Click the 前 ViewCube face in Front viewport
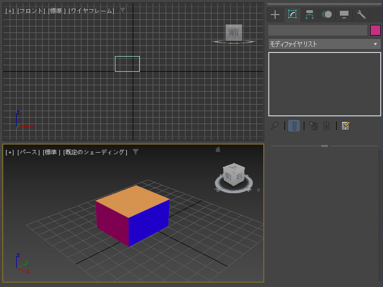Image resolution: width=383 pixels, height=287 pixels. [x=234, y=32]
